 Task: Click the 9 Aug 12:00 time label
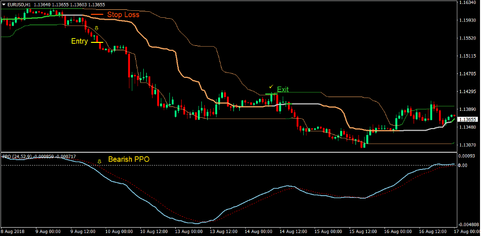pyautogui.click(x=83, y=231)
